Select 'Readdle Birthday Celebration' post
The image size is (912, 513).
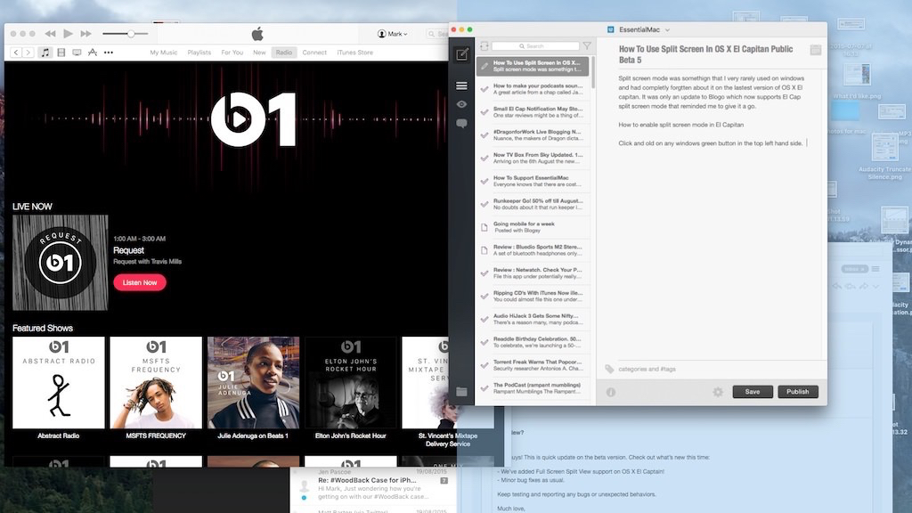click(533, 342)
